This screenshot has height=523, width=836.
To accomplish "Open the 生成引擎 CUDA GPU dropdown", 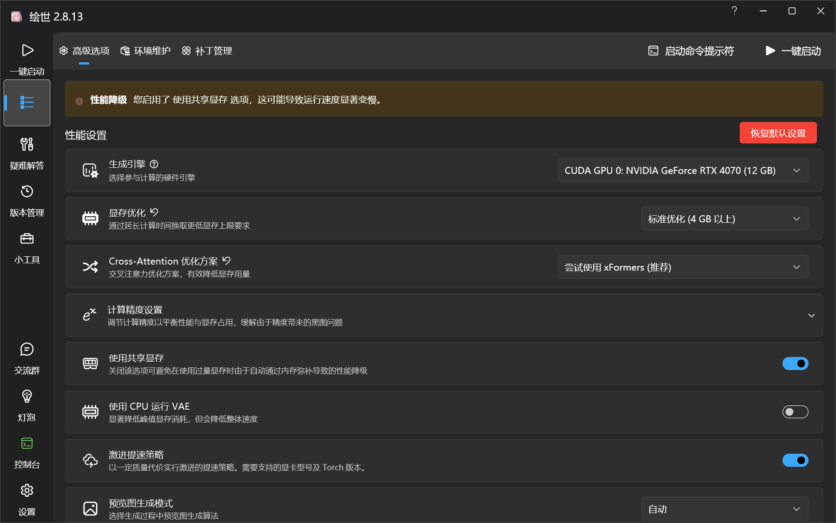I will tap(682, 170).
